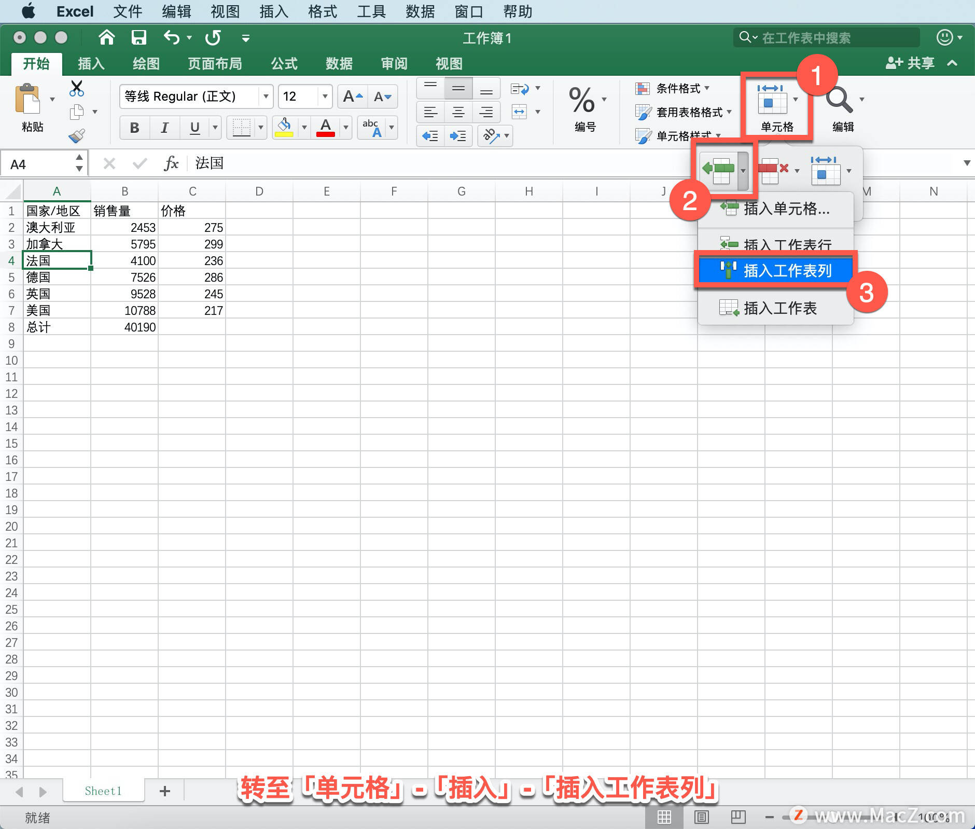975x829 pixels.
Task: Open the 单元格 cells icon on ribbon
Action: [x=775, y=104]
